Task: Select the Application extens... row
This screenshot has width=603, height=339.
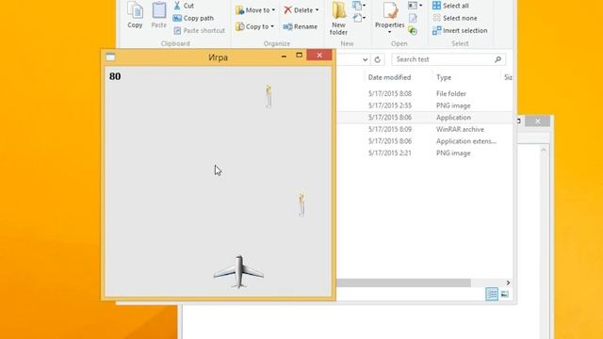Action: click(x=466, y=141)
